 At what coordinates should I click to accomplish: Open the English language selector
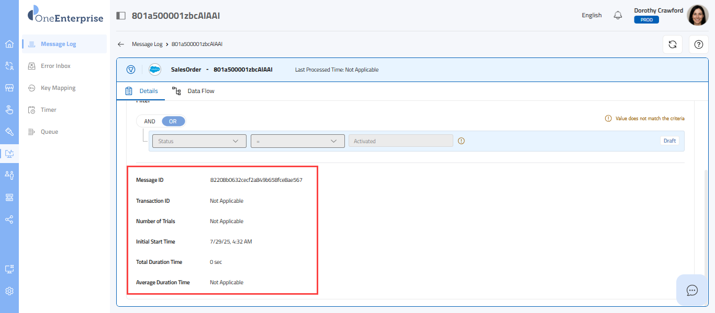tap(591, 15)
